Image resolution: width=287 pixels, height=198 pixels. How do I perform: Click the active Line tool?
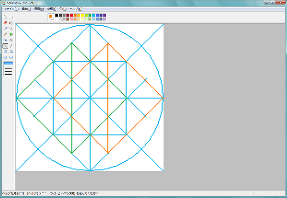coord(6,46)
